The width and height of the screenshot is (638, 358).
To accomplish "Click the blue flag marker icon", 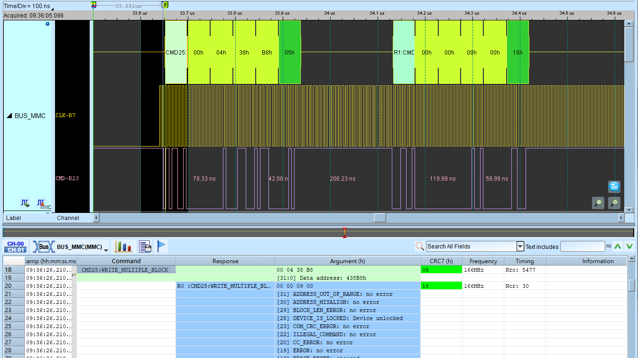I will (x=161, y=246).
